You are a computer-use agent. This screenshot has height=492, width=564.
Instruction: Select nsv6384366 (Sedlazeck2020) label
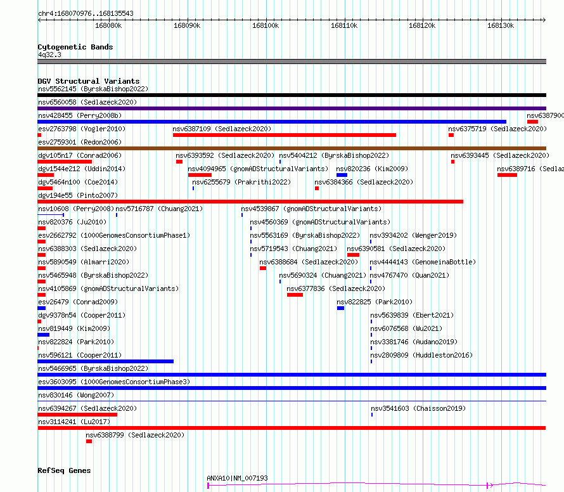(x=364, y=182)
